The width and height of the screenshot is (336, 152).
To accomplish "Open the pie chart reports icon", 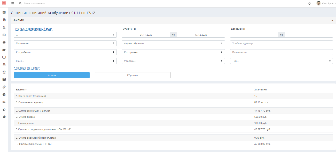I will (x=4, y=95).
